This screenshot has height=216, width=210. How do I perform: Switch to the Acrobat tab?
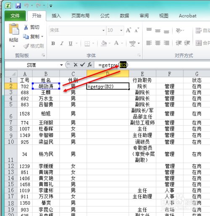188,16
